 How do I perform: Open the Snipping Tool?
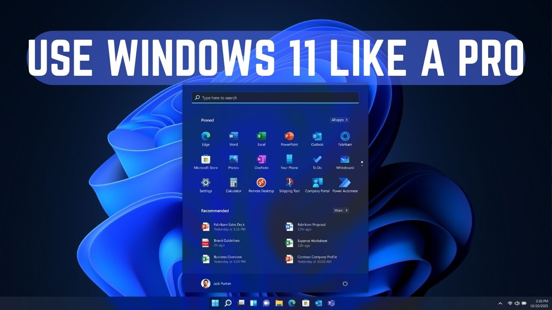click(x=289, y=183)
